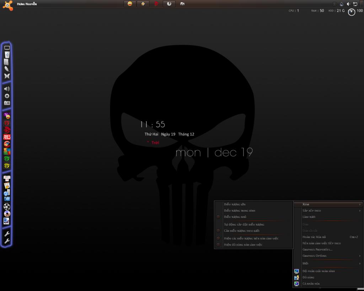This screenshot has width=364, height=291.
Task: Open Độ phân giải màn hình
Action: point(328,271)
